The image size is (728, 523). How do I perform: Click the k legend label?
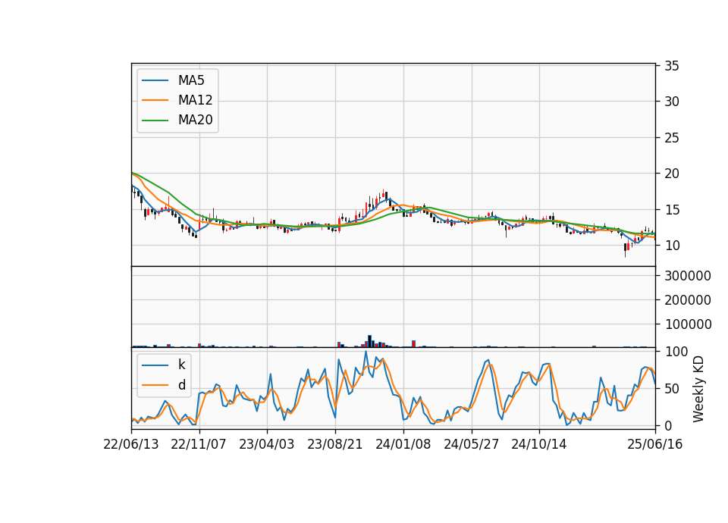click(181, 365)
